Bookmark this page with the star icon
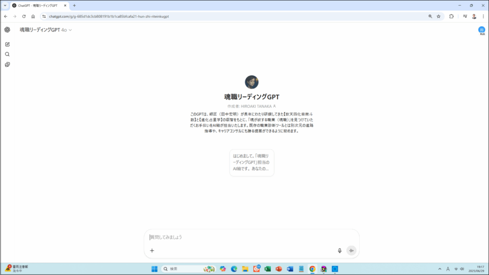 tap(438, 17)
